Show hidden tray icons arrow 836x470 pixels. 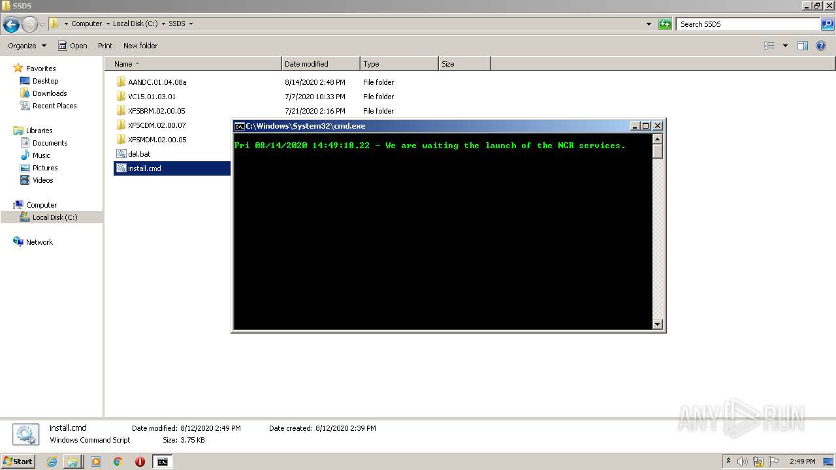(729, 461)
